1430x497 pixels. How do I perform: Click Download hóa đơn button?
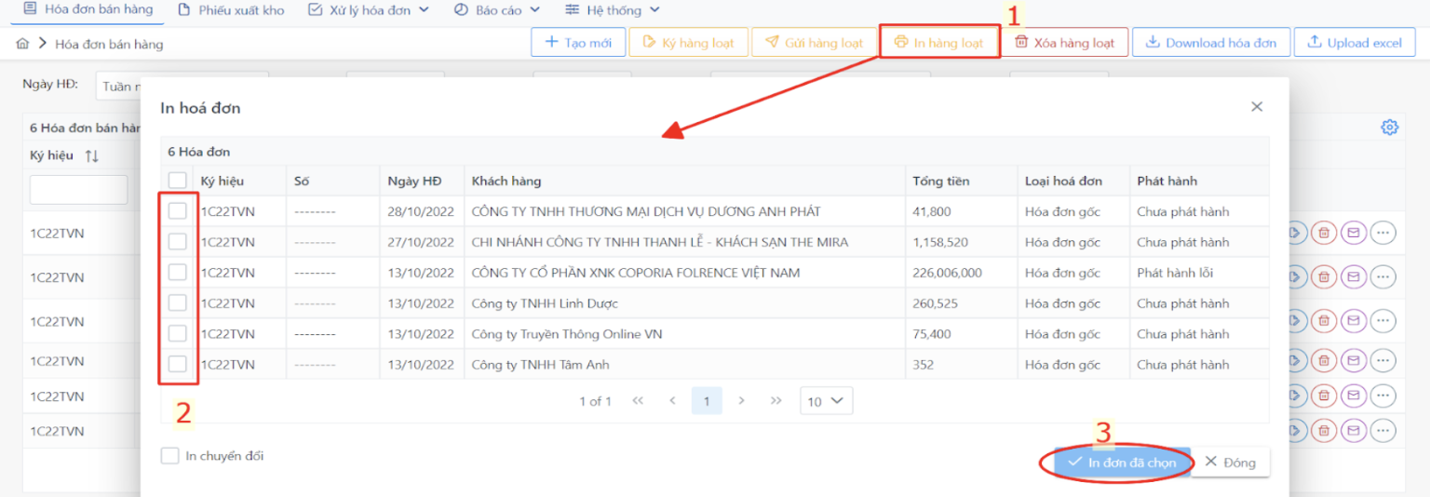point(1211,43)
